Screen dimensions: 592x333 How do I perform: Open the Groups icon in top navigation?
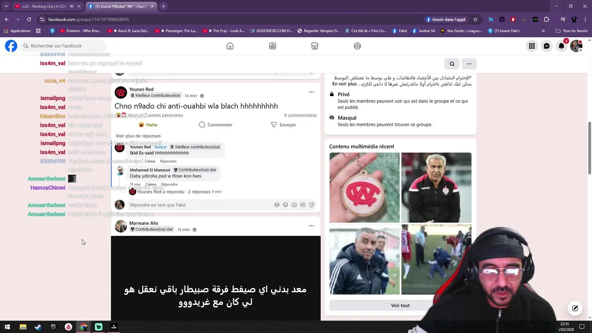[x=357, y=46]
